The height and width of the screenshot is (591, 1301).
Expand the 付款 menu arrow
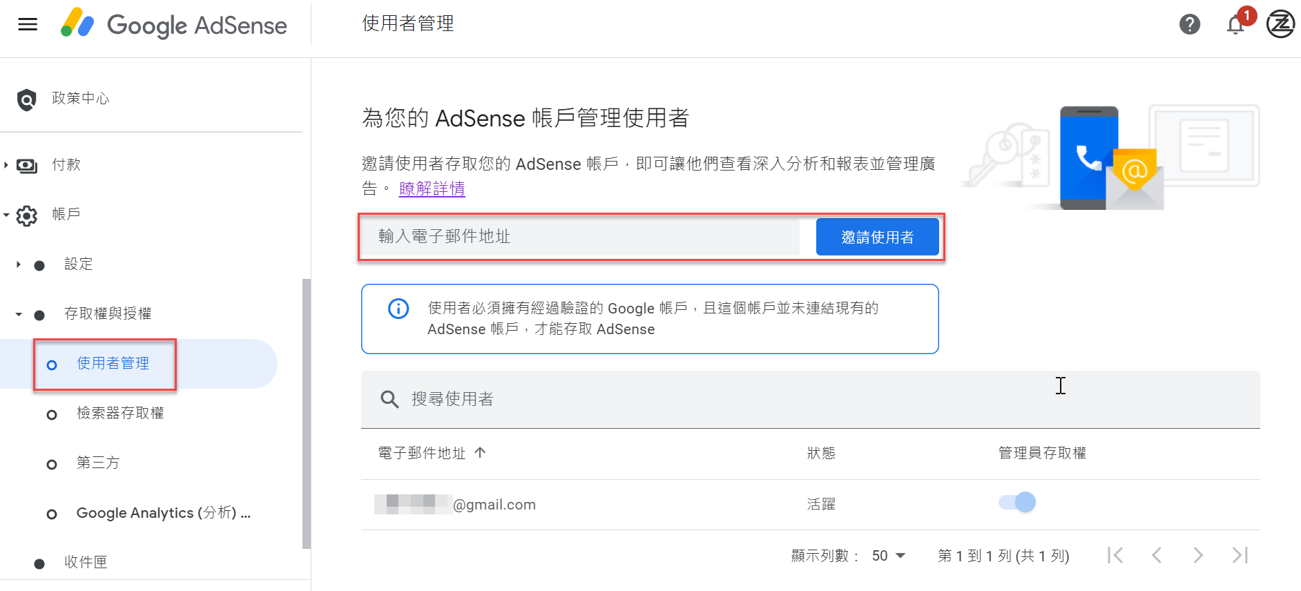[6, 165]
